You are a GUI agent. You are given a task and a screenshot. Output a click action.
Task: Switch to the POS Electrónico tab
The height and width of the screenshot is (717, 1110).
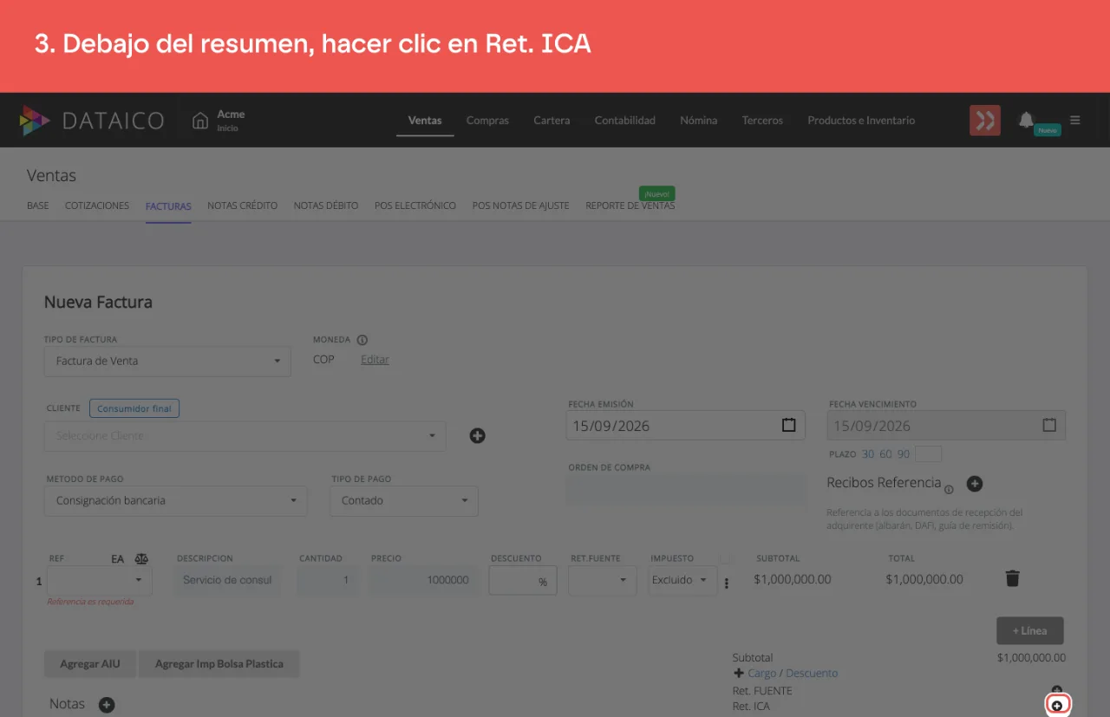point(415,205)
